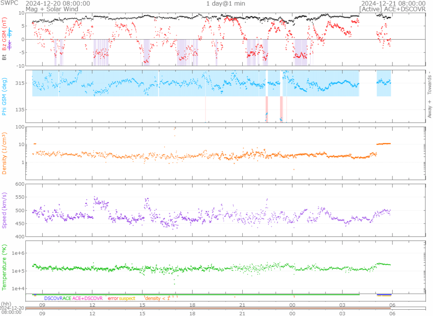Click the Speed (km/s) axis label

point(5,210)
